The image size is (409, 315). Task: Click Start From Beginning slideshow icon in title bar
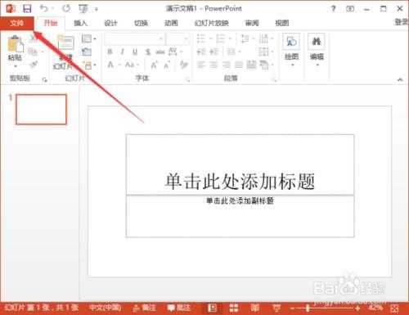pos(83,9)
